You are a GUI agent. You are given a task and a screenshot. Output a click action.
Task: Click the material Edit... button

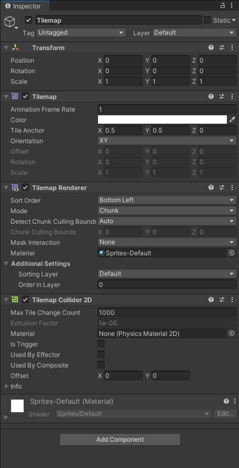click(x=225, y=414)
